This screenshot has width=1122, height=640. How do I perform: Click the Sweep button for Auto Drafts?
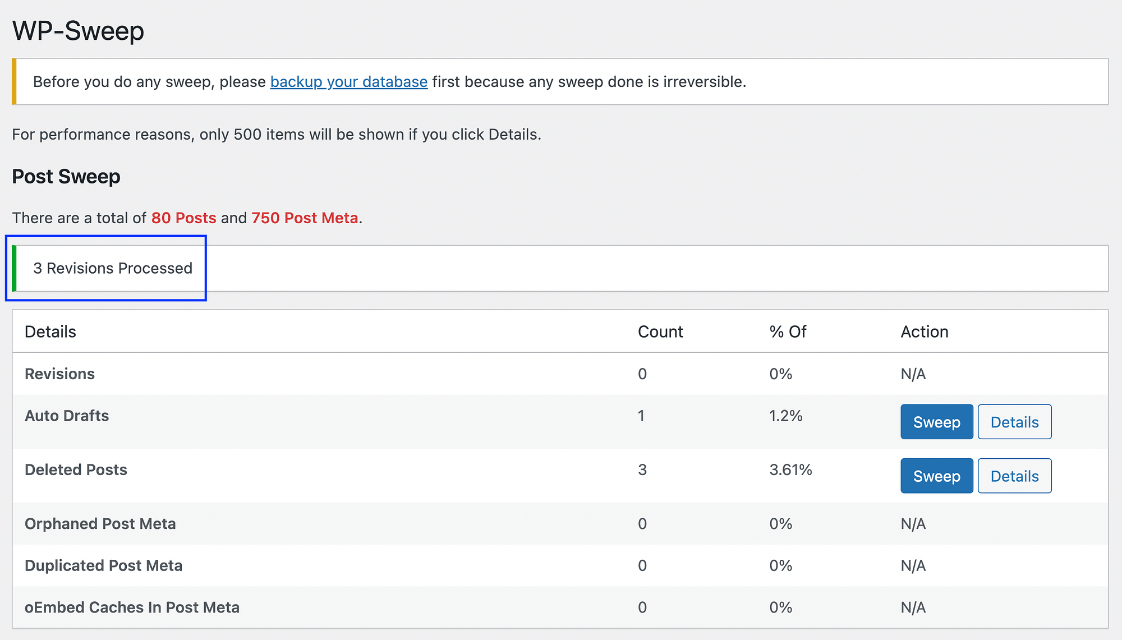pos(936,422)
